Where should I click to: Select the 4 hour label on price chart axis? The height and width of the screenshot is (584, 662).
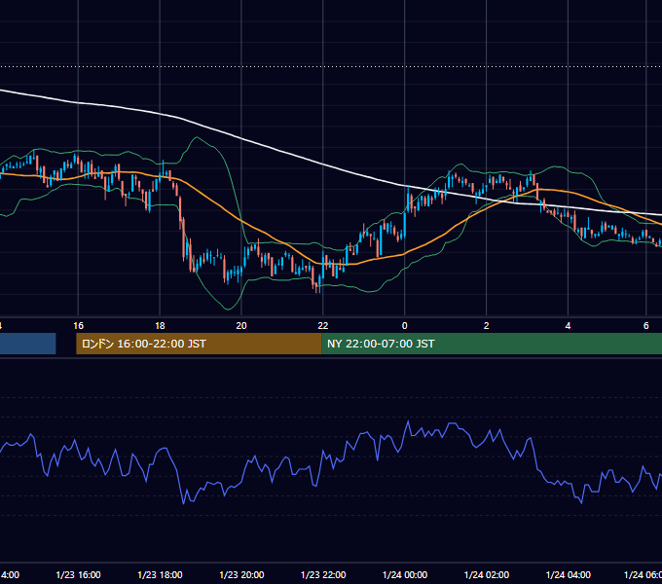pyautogui.click(x=568, y=326)
